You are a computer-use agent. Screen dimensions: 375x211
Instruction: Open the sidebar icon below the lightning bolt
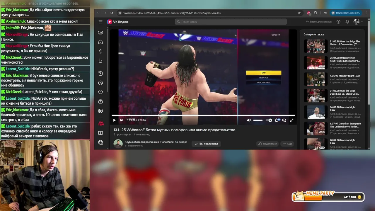[100, 61]
